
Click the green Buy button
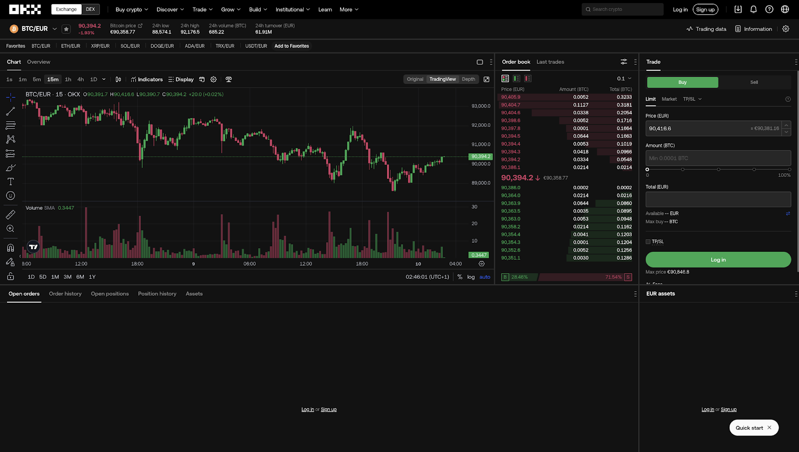[x=682, y=82]
